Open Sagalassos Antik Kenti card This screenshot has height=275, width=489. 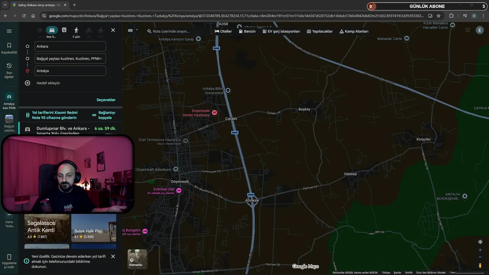47,228
